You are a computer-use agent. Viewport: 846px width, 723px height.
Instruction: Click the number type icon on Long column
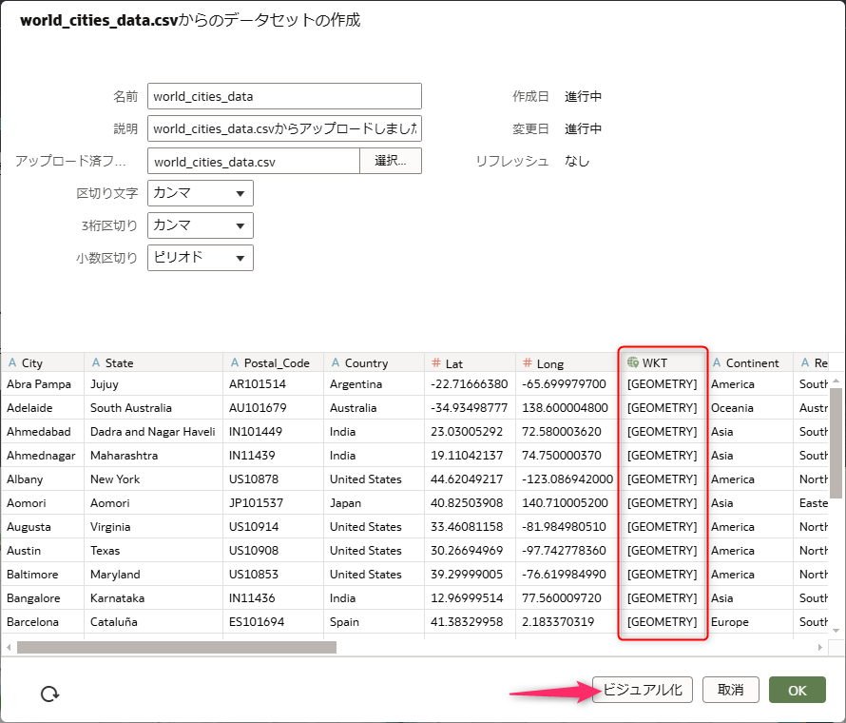pyautogui.click(x=528, y=362)
